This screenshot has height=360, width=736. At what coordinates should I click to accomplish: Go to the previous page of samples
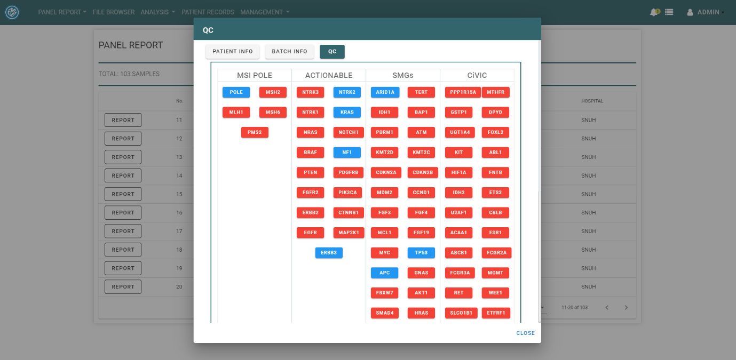click(607, 308)
